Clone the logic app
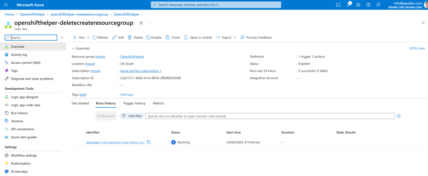 pos(173,37)
